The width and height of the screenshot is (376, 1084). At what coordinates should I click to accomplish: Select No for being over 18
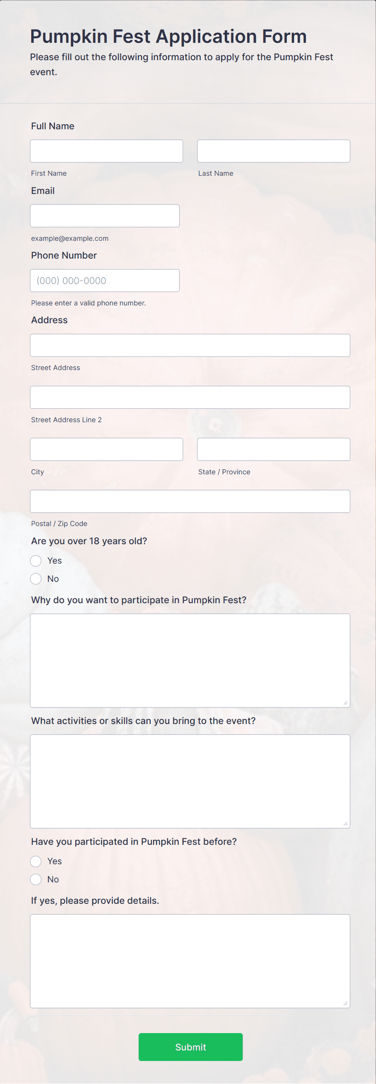[x=36, y=579]
